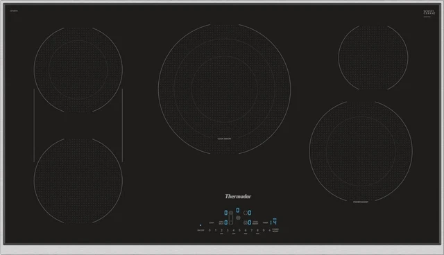Tap the blue indicator light above ON/OFF
This screenshot has width=444, height=255.
point(200,225)
